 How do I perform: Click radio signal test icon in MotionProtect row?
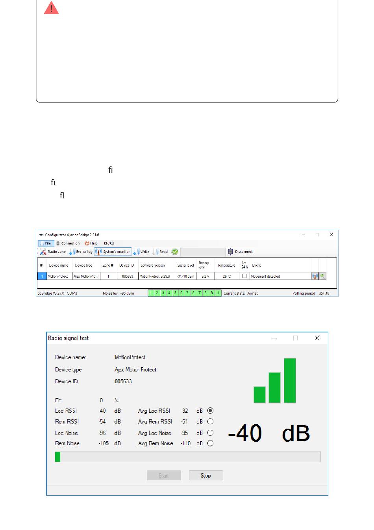tap(315, 276)
